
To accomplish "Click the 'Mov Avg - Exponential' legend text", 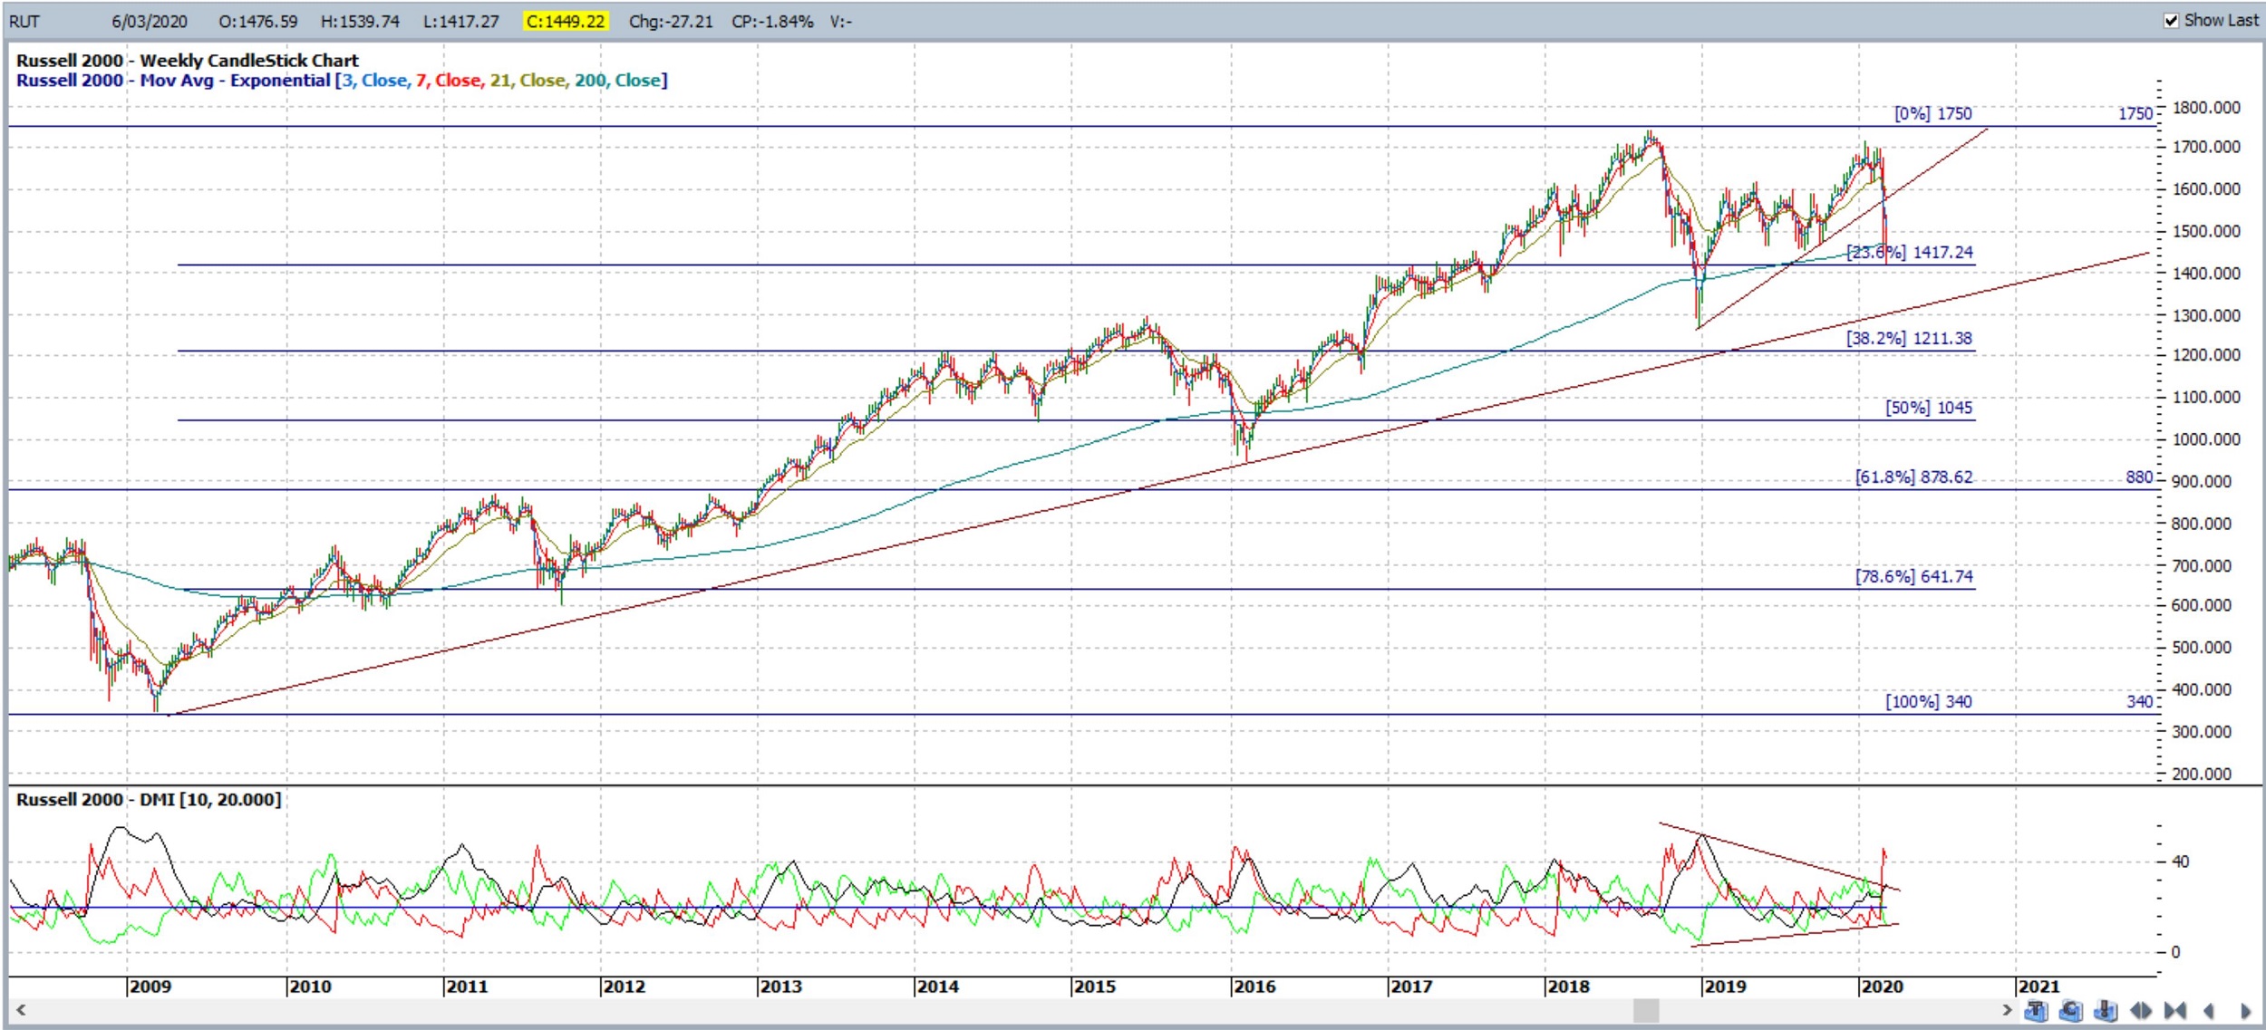I will (x=235, y=81).
